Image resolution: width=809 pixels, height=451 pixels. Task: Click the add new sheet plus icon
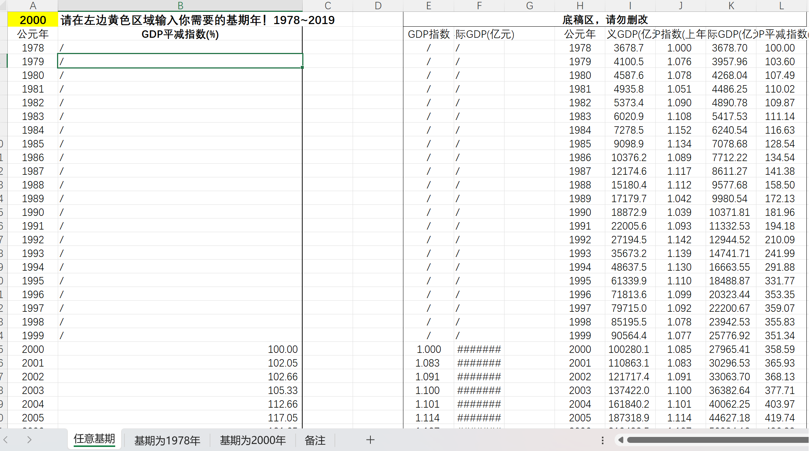(x=370, y=440)
